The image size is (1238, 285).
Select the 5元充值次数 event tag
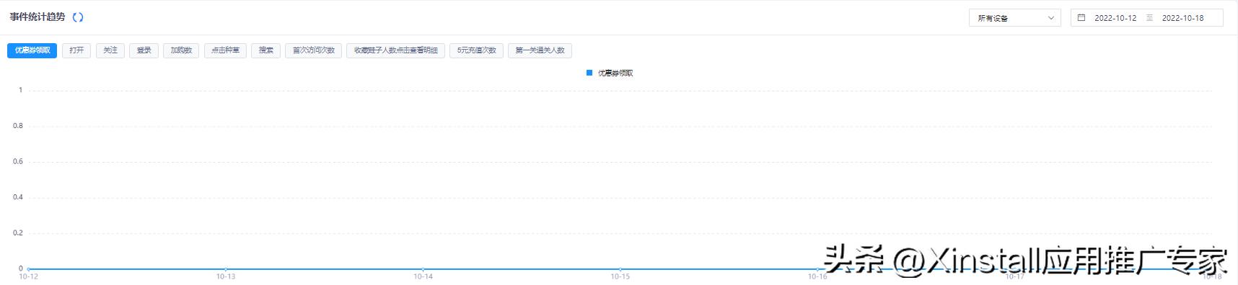pos(477,50)
